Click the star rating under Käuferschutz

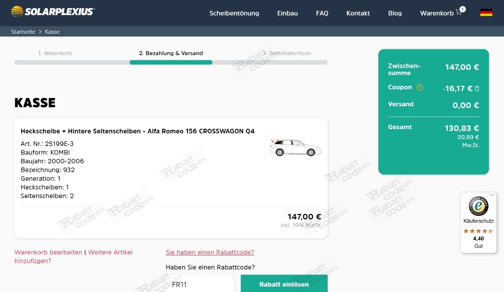coord(478,231)
